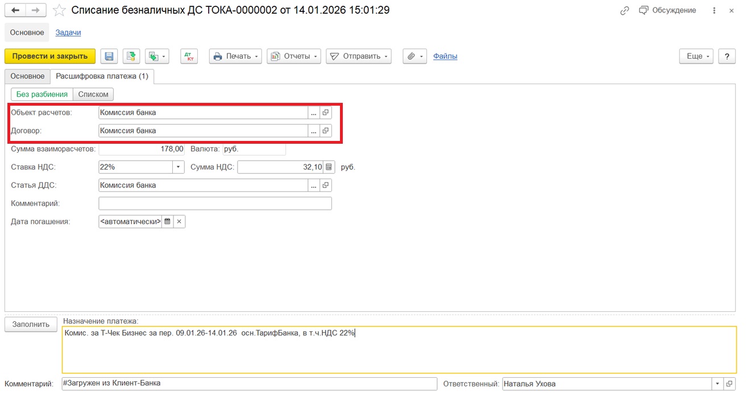Open the Файлы link
This screenshot has height=400, width=747.
point(445,56)
